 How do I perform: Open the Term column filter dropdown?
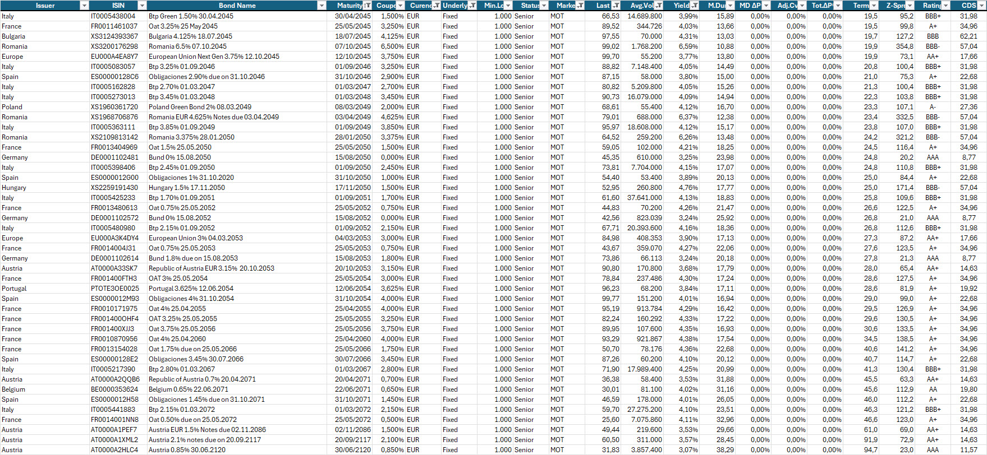pos(874,6)
